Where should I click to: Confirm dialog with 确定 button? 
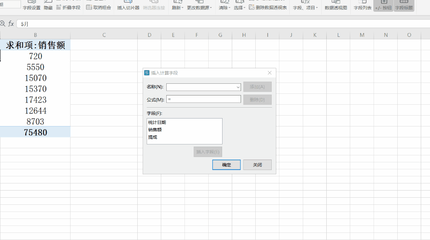[x=226, y=165]
